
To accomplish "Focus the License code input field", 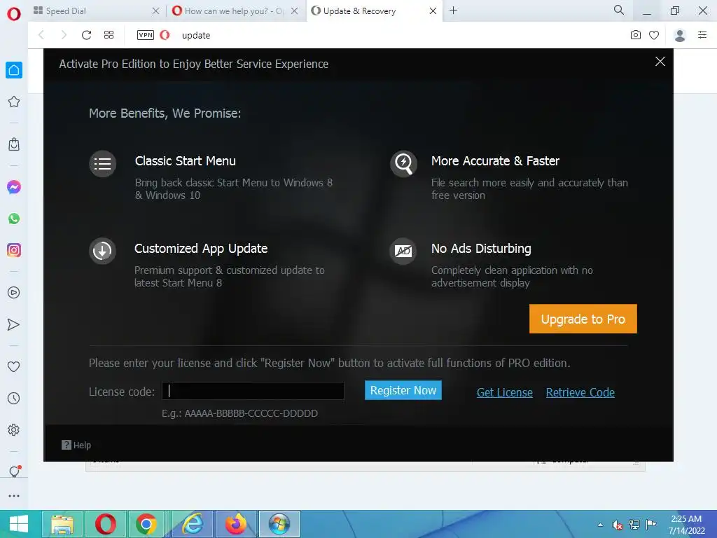I will tap(253, 391).
